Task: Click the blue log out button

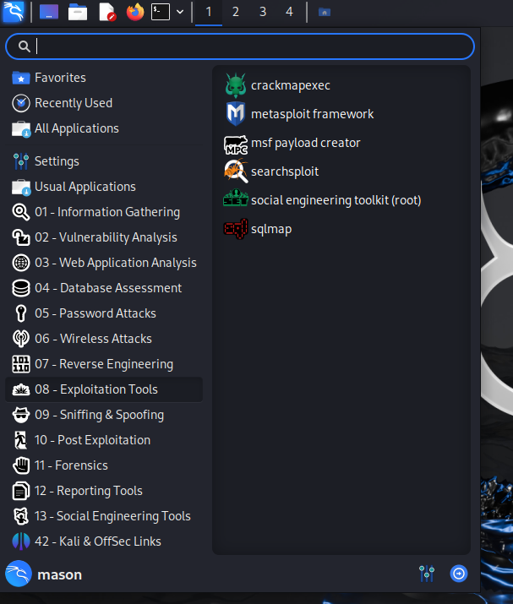Action: 459,574
